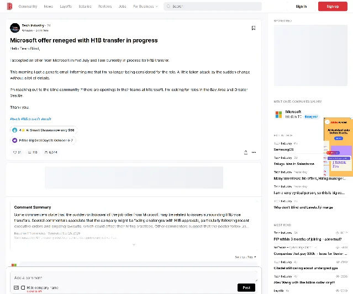Open the SamsungCS post
This screenshot has width=353, height=294.
[x=283, y=149]
